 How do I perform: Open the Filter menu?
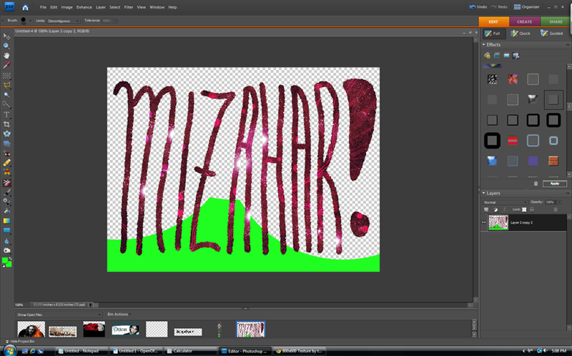pos(129,7)
